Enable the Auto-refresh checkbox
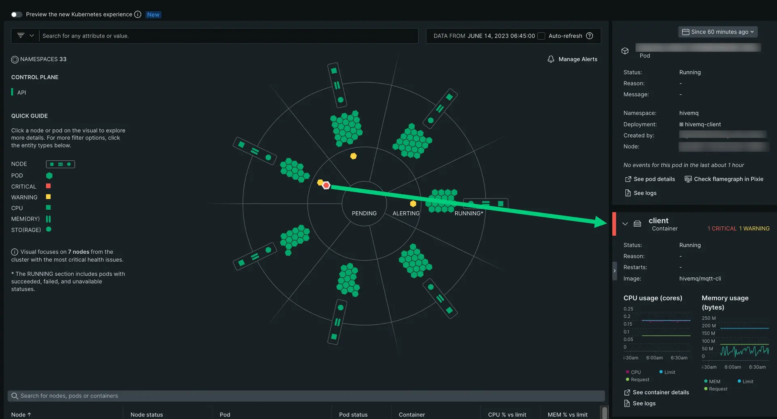The height and width of the screenshot is (419, 777). (541, 36)
